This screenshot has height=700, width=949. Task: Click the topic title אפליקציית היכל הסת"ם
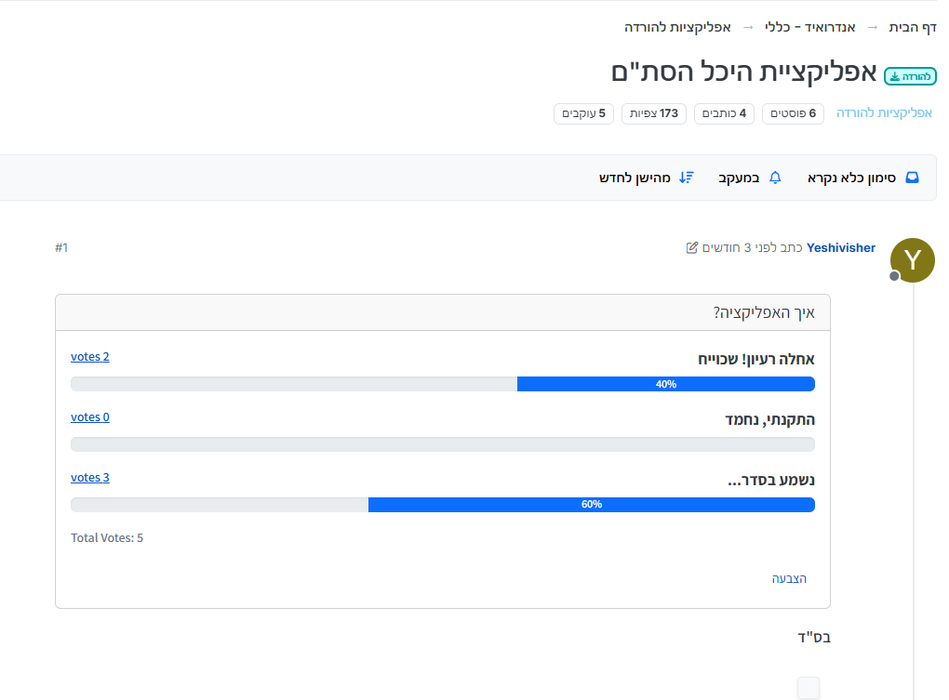click(743, 72)
